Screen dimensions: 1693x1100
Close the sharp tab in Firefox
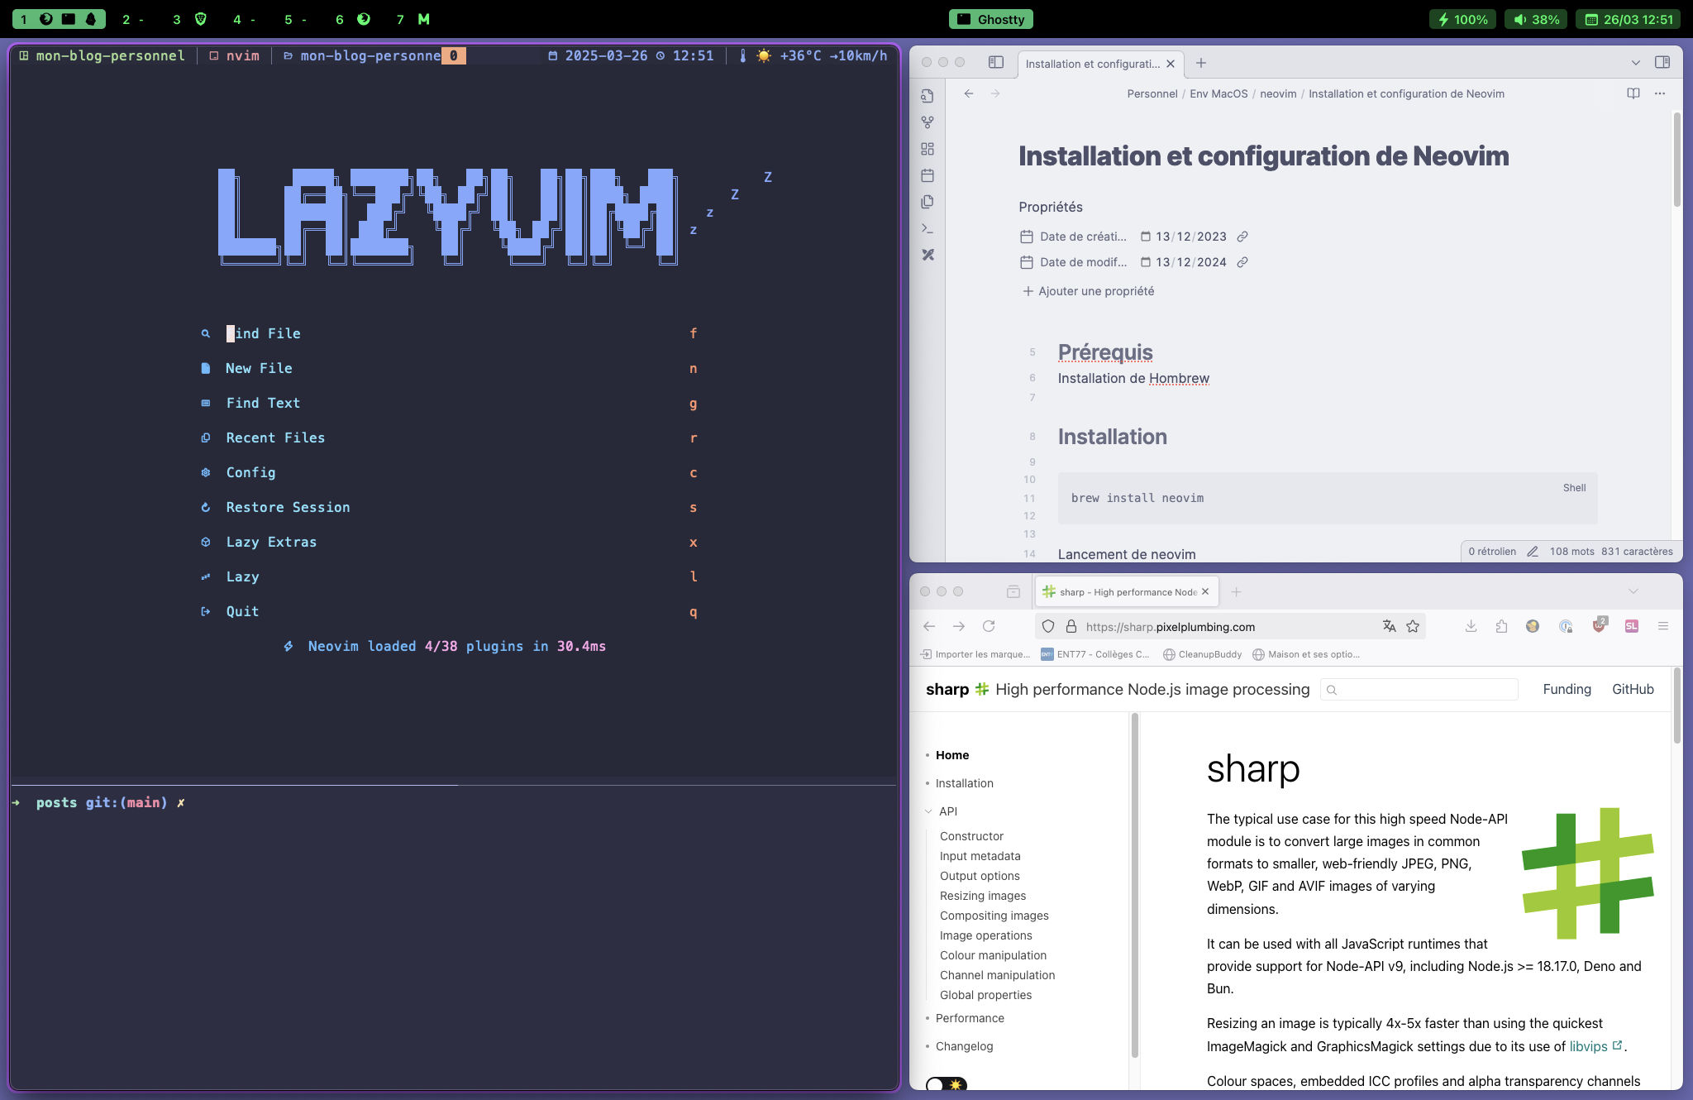click(1205, 591)
